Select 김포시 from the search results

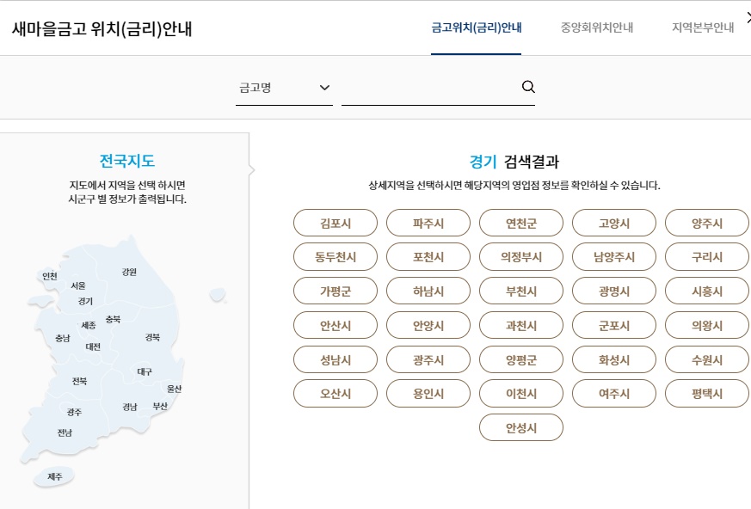click(335, 223)
